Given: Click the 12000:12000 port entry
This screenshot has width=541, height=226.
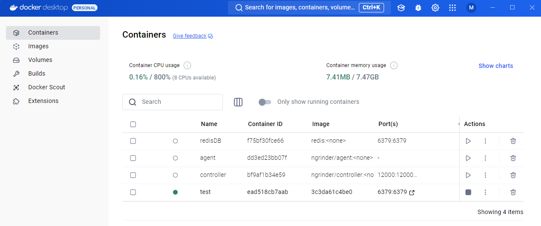Looking at the screenshot, I should [397, 175].
